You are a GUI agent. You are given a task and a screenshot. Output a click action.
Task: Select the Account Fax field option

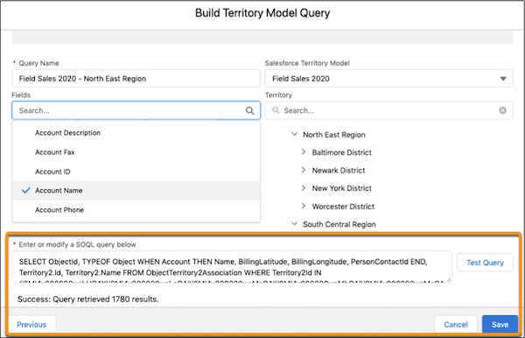pyautogui.click(x=136, y=152)
